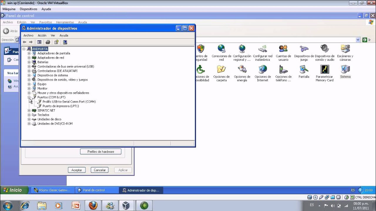Screen dimensions: 376x211
Task: Collapse Puertos (COM & LPT) node
Action: 29,97
